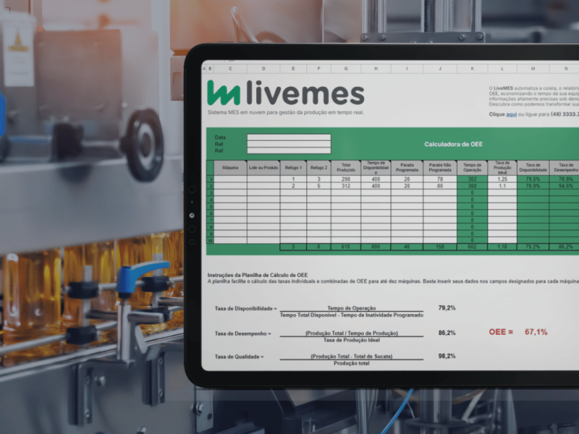579x434 pixels.
Task: Click the Data input field
Action: click(x=289, y=137)
